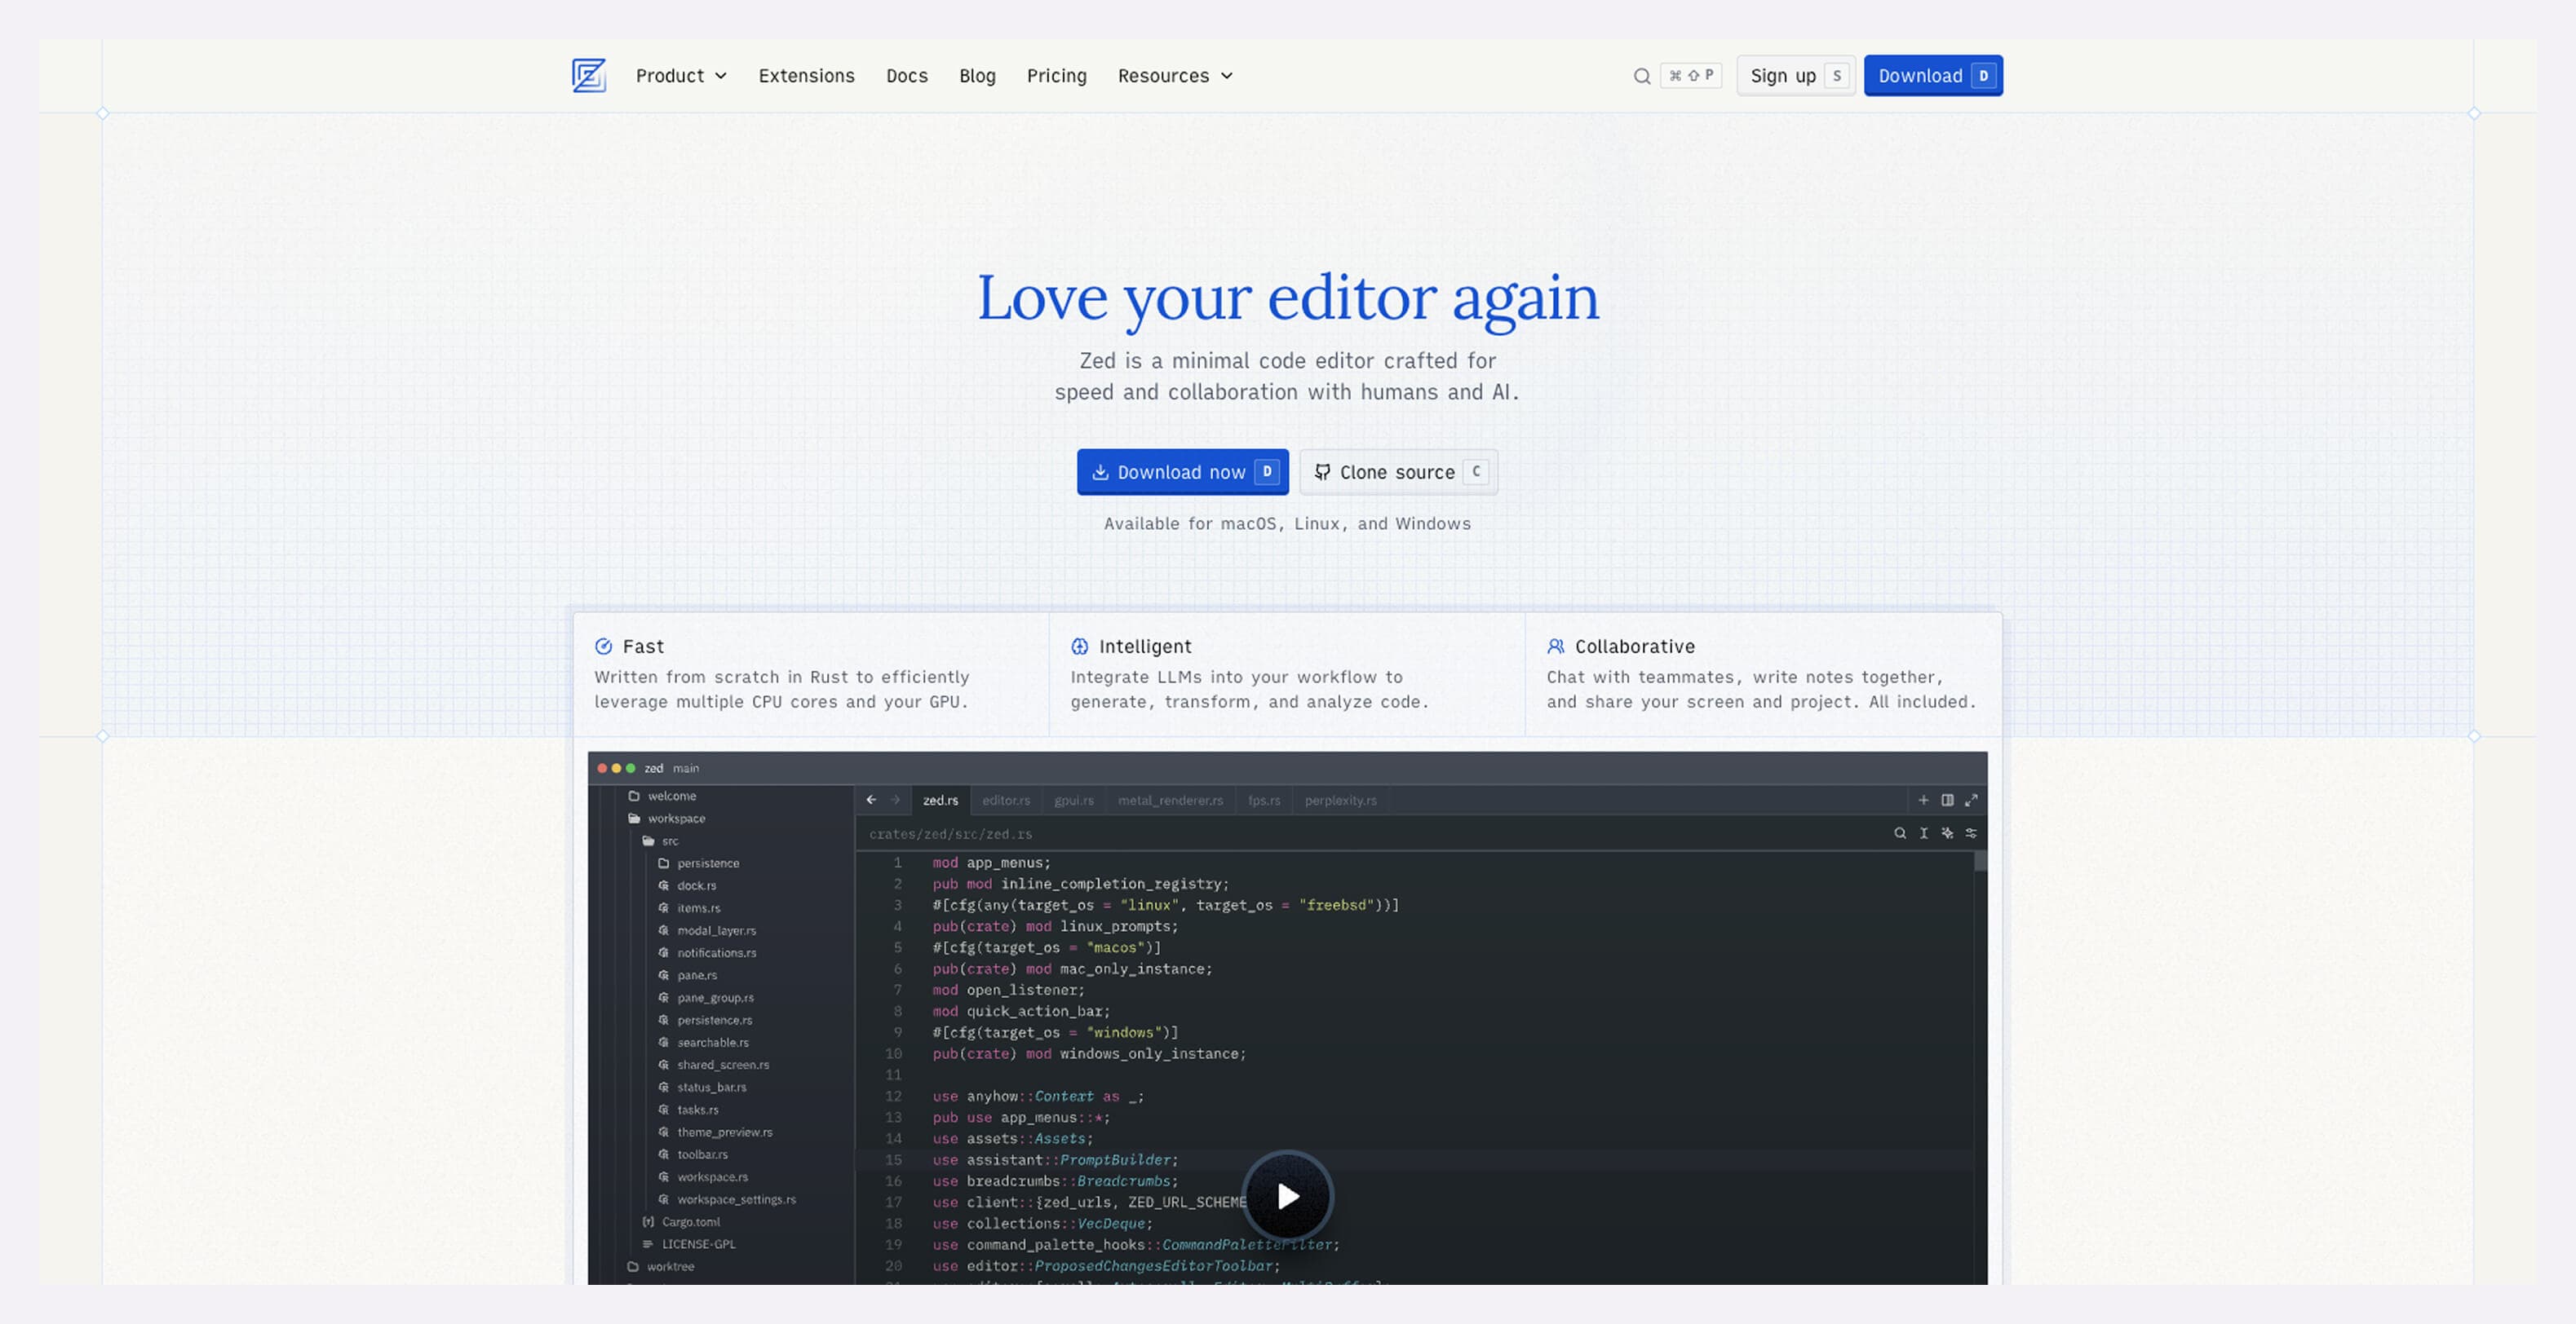This screenshot has height=1324, width=2576.
Task: Go to the Pricing page
Action: (1056, 76)
